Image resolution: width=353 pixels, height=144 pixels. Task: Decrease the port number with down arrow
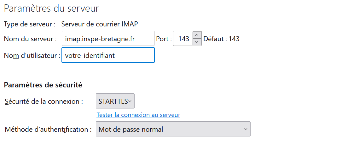click(197, 42)
